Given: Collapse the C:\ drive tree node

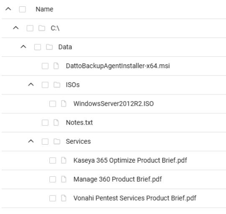Looking at the screenshot, I should tap(16, 28).
